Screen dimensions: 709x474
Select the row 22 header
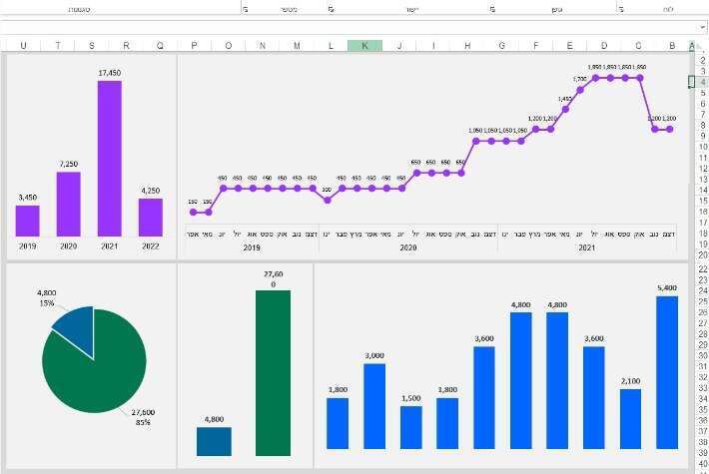(x=702, y=268)
